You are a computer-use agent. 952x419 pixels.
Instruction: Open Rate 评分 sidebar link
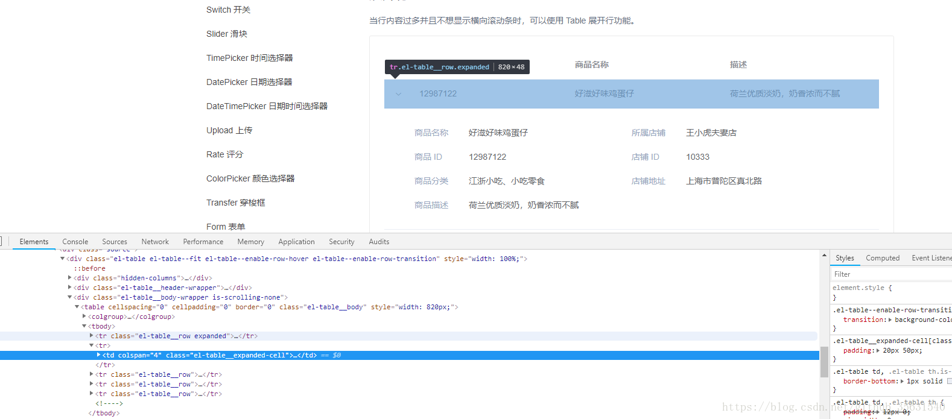(x=224, y=154)
